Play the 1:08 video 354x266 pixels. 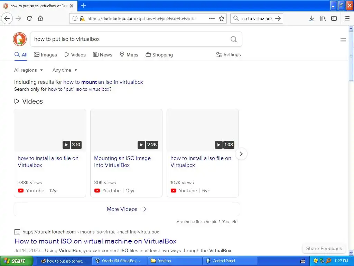point(218,145)
